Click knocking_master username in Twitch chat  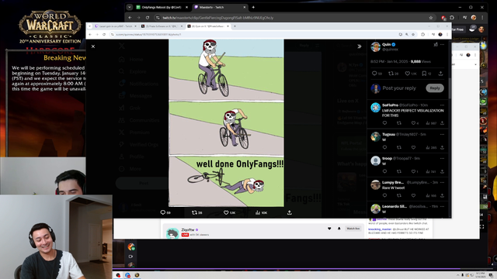380,229
